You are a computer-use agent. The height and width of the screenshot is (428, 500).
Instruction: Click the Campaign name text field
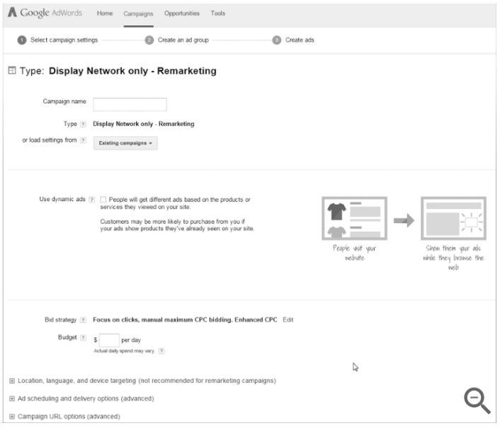tap(130, 105)
